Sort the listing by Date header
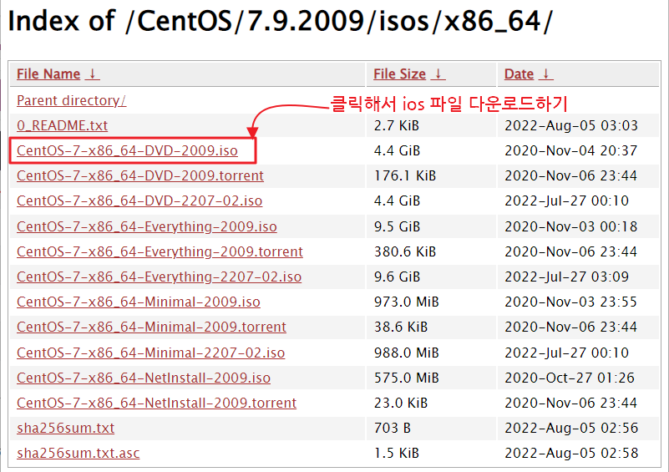 [x=519, y=74]
